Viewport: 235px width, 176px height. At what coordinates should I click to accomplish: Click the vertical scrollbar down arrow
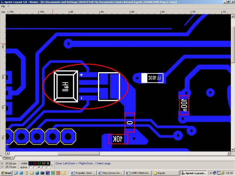pyautogui.click(x=232, y=150)
